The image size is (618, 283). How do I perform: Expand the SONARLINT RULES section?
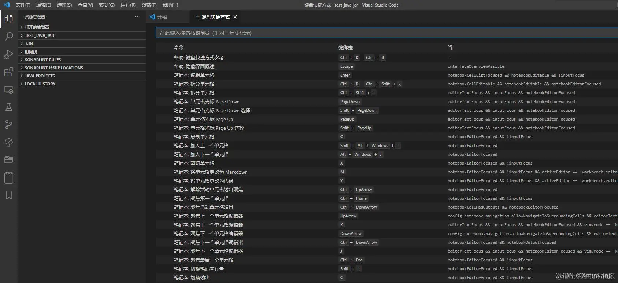pyautogui.click(x=82, y=60)
